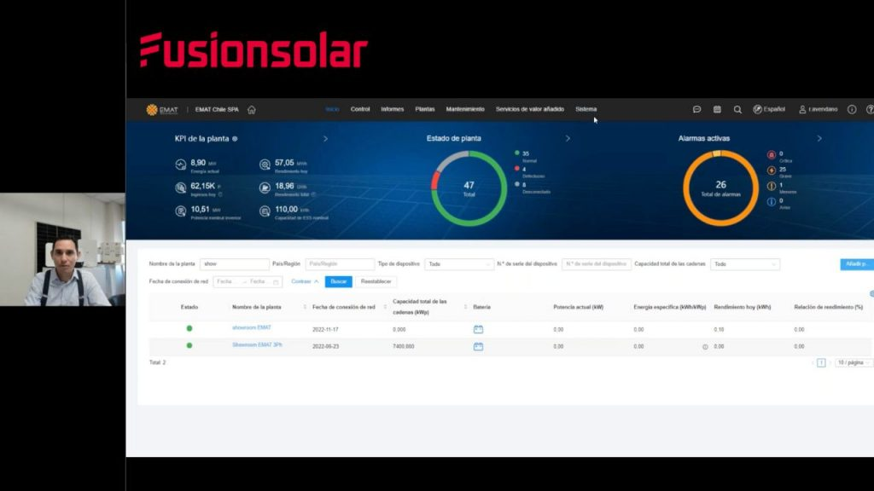Open the Informes menu

pos(393,109)
